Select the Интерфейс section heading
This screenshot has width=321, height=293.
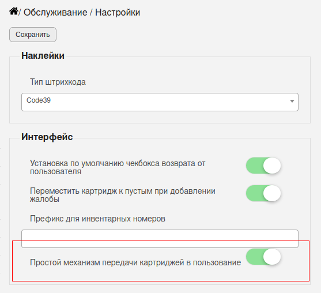[47, 137]
